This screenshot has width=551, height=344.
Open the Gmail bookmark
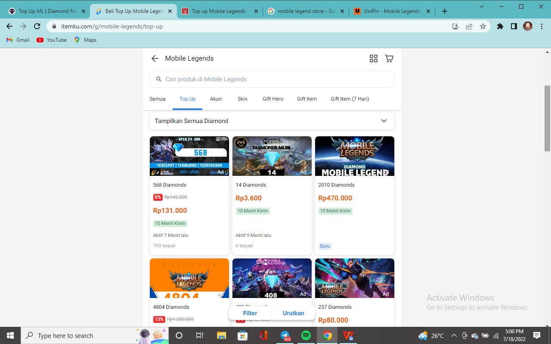coord(18,40)
